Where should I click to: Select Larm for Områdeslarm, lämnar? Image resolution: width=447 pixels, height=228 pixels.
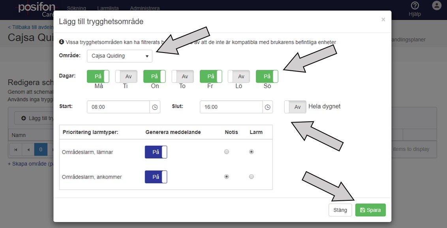coord(251,152)
